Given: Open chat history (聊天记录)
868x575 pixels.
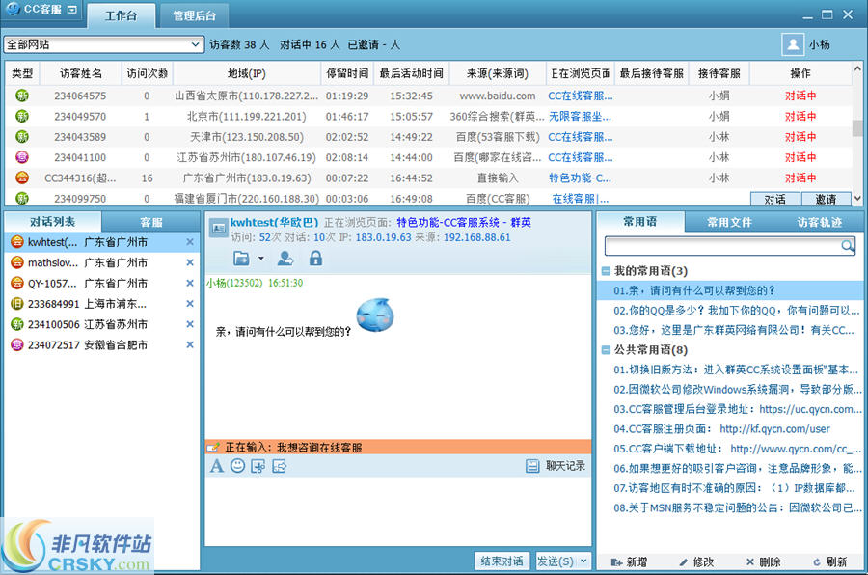Looking at the screenshot, I should click(556, 466).
